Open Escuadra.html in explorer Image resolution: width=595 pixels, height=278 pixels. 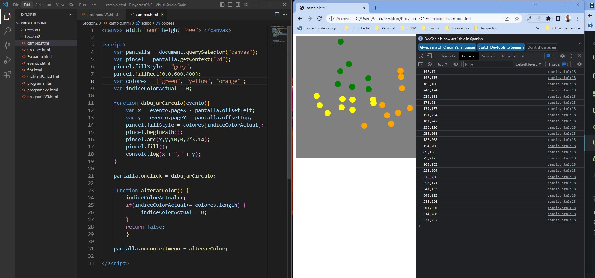pos(40,56)
